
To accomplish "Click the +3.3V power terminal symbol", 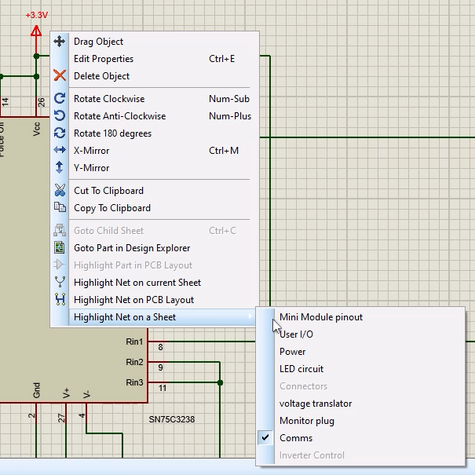I will [36, 31].
